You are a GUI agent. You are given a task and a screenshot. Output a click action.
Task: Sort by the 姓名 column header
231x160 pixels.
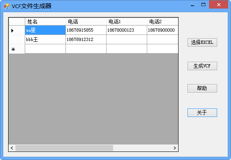[x=45, y=22]
